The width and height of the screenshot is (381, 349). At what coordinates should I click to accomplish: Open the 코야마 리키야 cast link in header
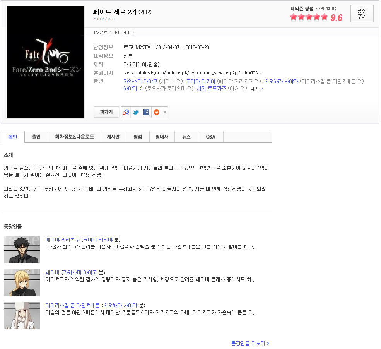pyautogui.click(x=201, y=81)
